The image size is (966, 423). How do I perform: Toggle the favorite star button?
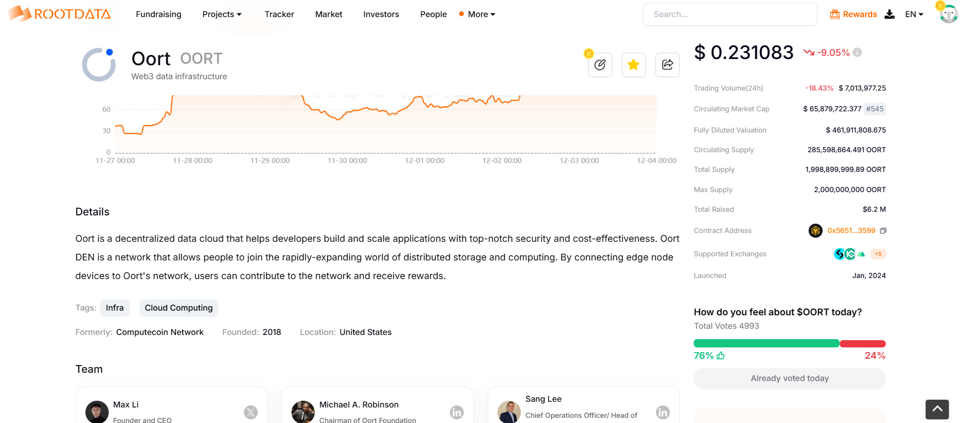tap(633, 65)
